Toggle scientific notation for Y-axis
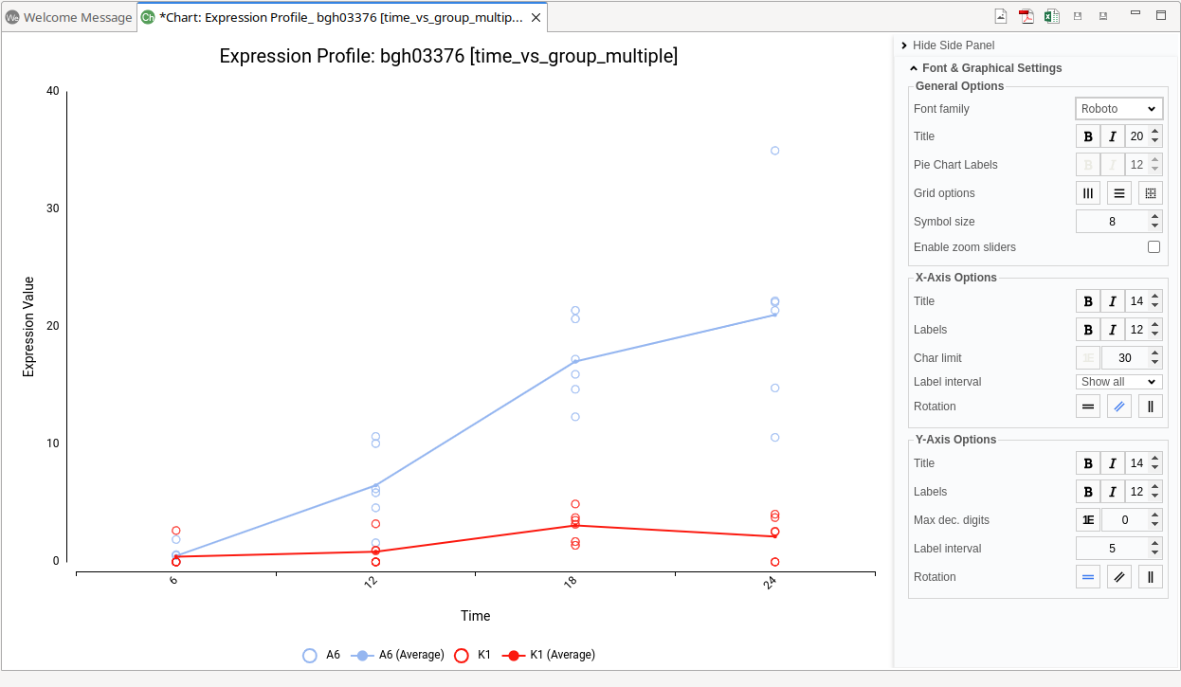 (x=1088, y=520)
